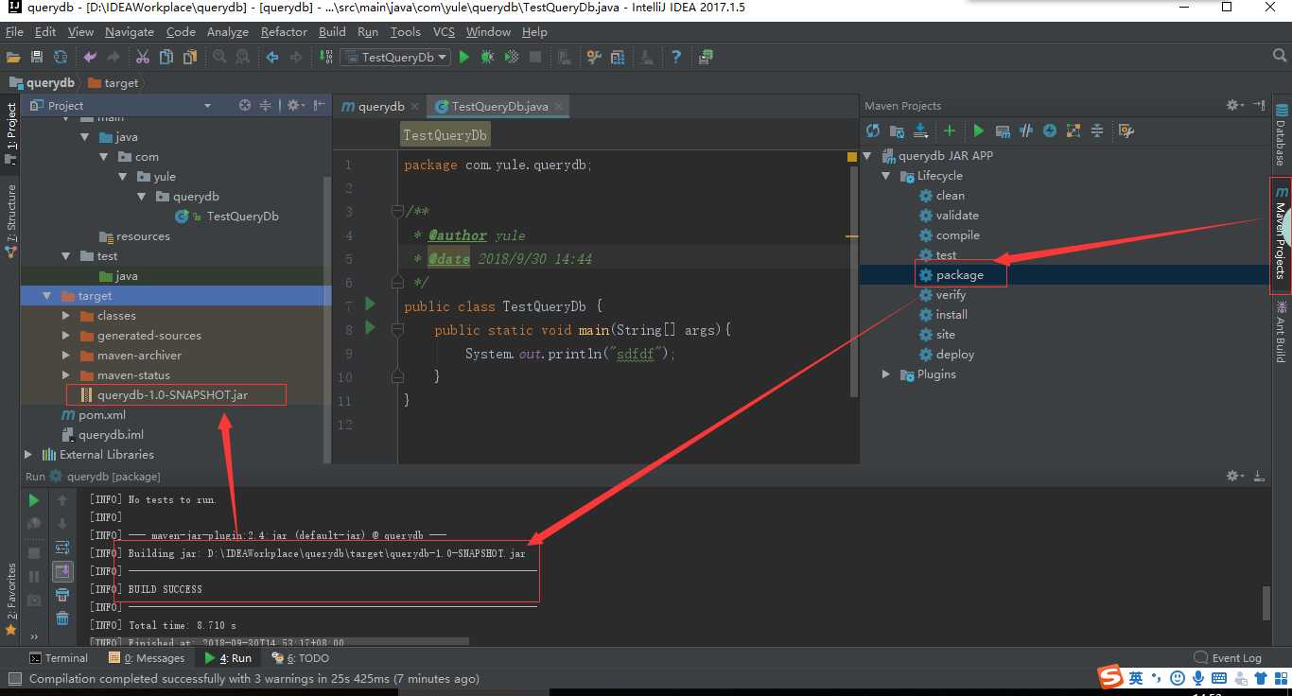Open Project Structure toolbar icon
The image size is (1292, 696).
(618, 57)
